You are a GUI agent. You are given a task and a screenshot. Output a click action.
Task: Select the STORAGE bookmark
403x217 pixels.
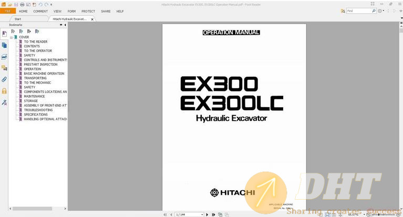point(30,101)
